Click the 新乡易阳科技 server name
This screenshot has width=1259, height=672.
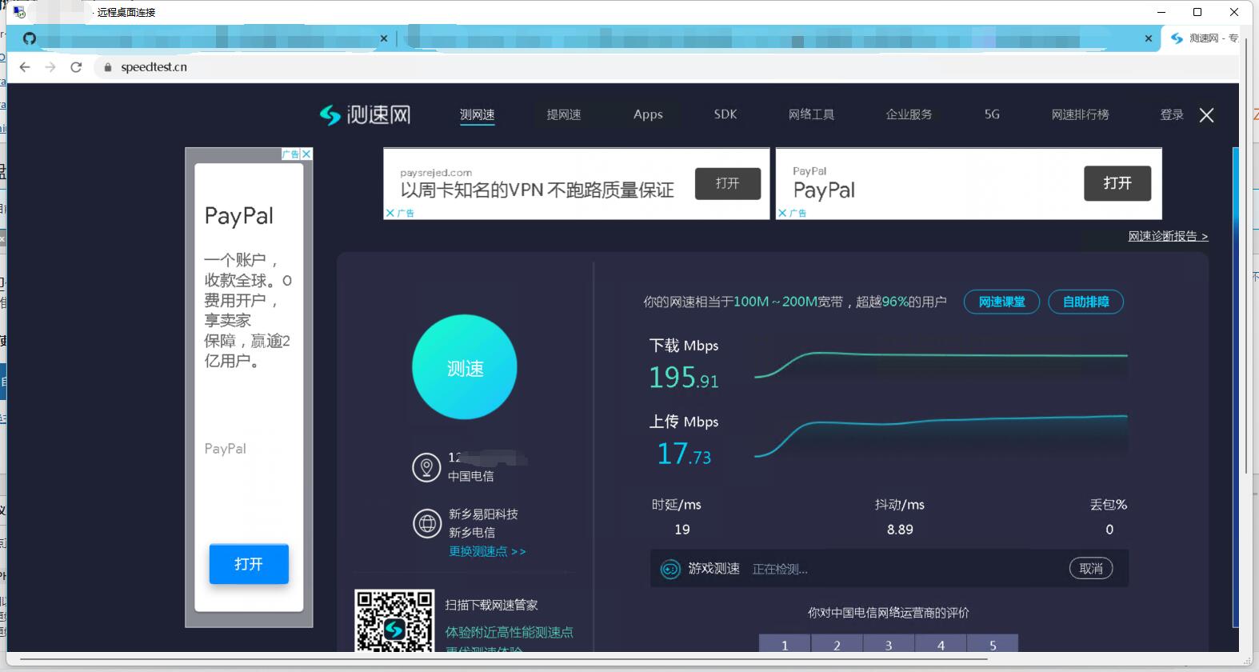tap(483, 514)
